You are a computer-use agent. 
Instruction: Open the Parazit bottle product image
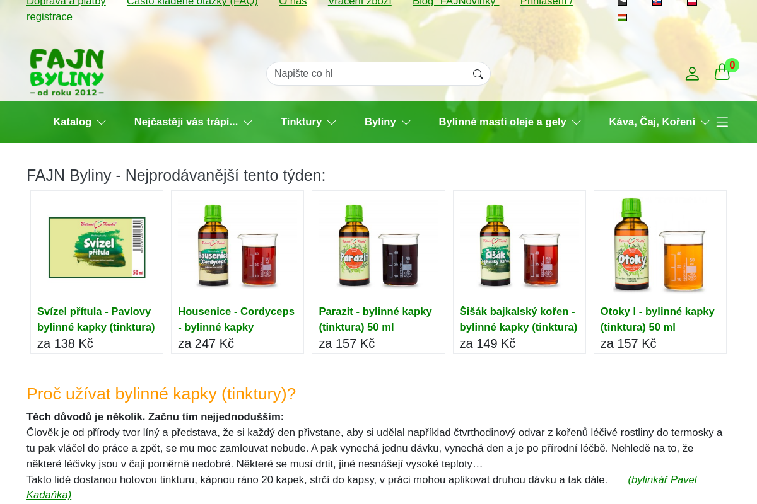[x=378, y=246]
